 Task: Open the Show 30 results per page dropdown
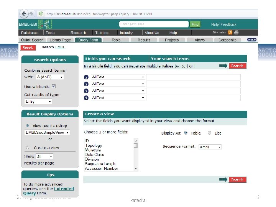point(44,156)
